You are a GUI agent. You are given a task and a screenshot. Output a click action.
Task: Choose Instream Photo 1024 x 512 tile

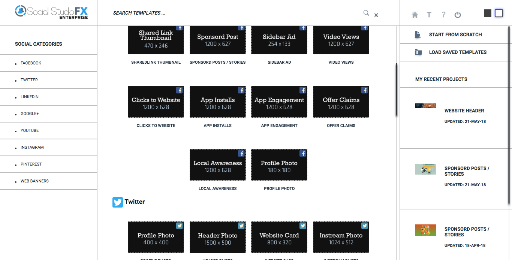point(341,237)
